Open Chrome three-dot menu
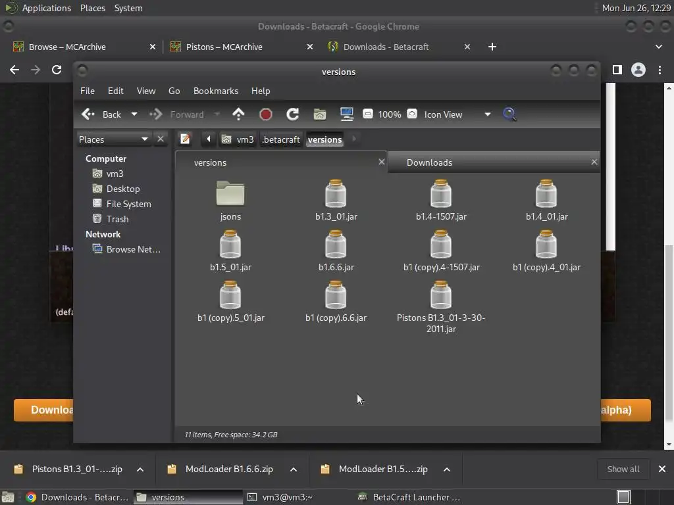The width and height of the screenshot is (674, 505). point(660,70)
